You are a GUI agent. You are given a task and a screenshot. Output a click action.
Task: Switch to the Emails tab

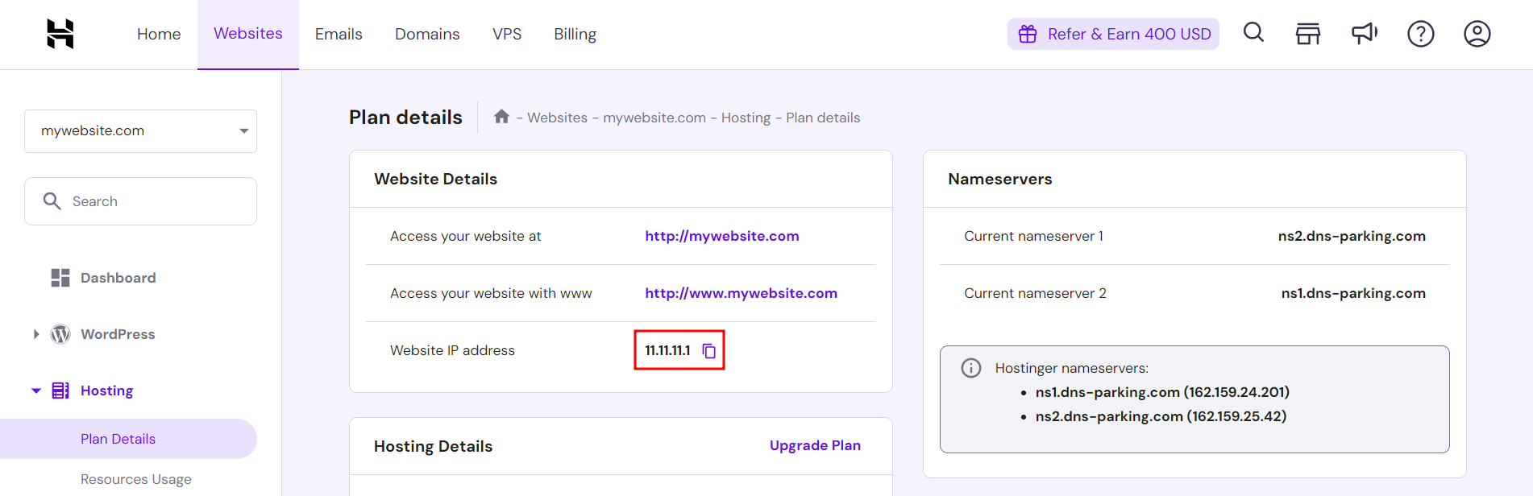pyautogui.click(x=339, y=35)
